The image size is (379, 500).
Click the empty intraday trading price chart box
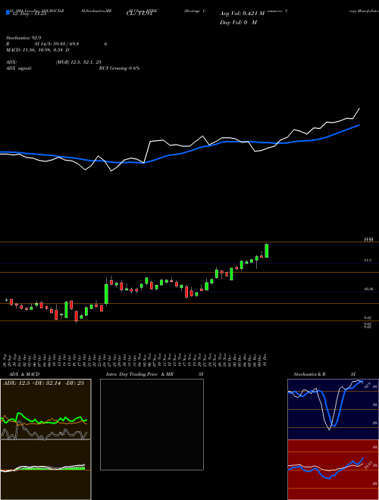click(152, 424)
